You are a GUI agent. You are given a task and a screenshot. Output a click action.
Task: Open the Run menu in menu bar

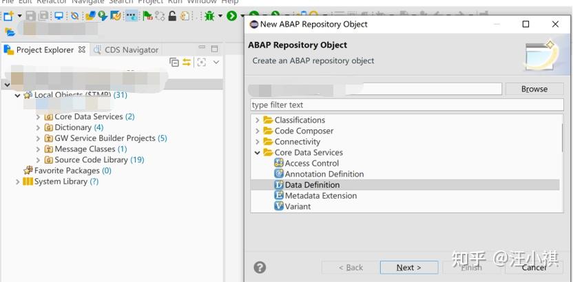[175, 2]
